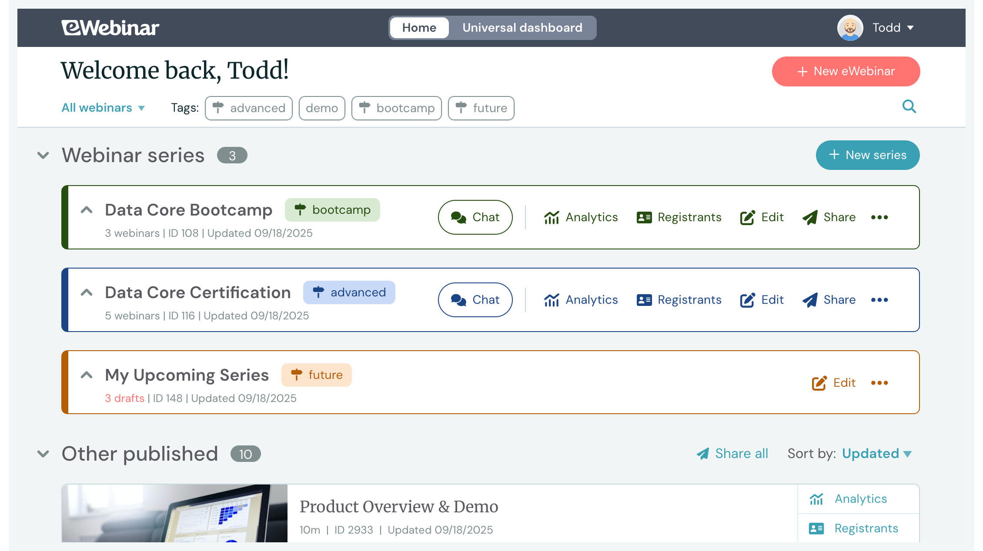Open the All webinars dropdown
Viewport: 983px width, 551px height.
tap(103, 108)
